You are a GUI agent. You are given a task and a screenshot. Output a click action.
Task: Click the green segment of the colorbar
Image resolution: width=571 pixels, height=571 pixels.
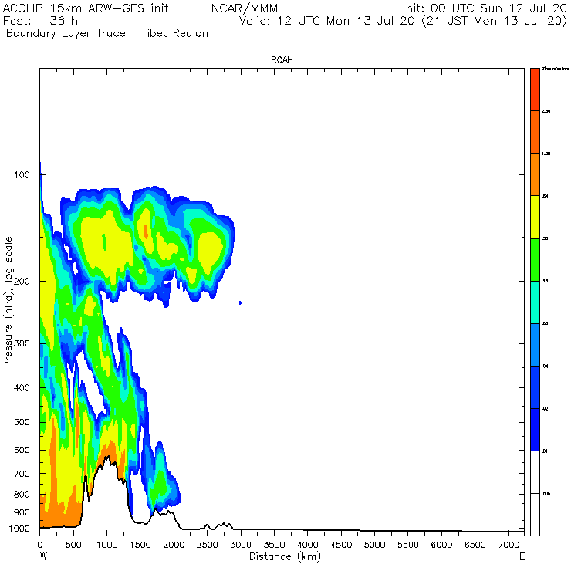click(535, 259)
